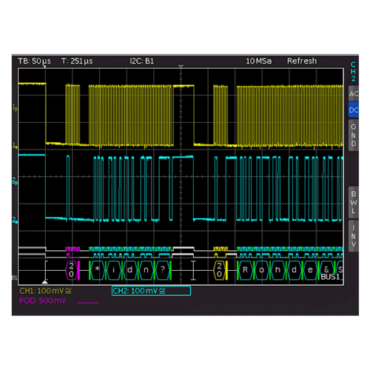Click the 'd' cell between h and e
Image resolution: width=370 pixels, height=370 pixels.
click(294, 270)
